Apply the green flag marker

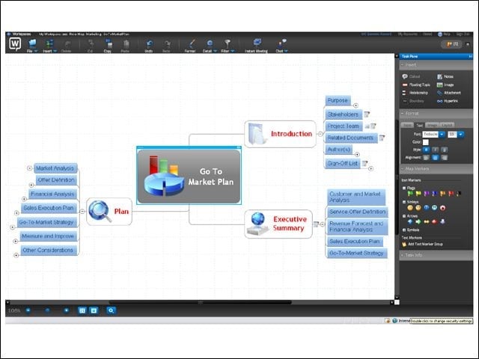tap(410, 194)
